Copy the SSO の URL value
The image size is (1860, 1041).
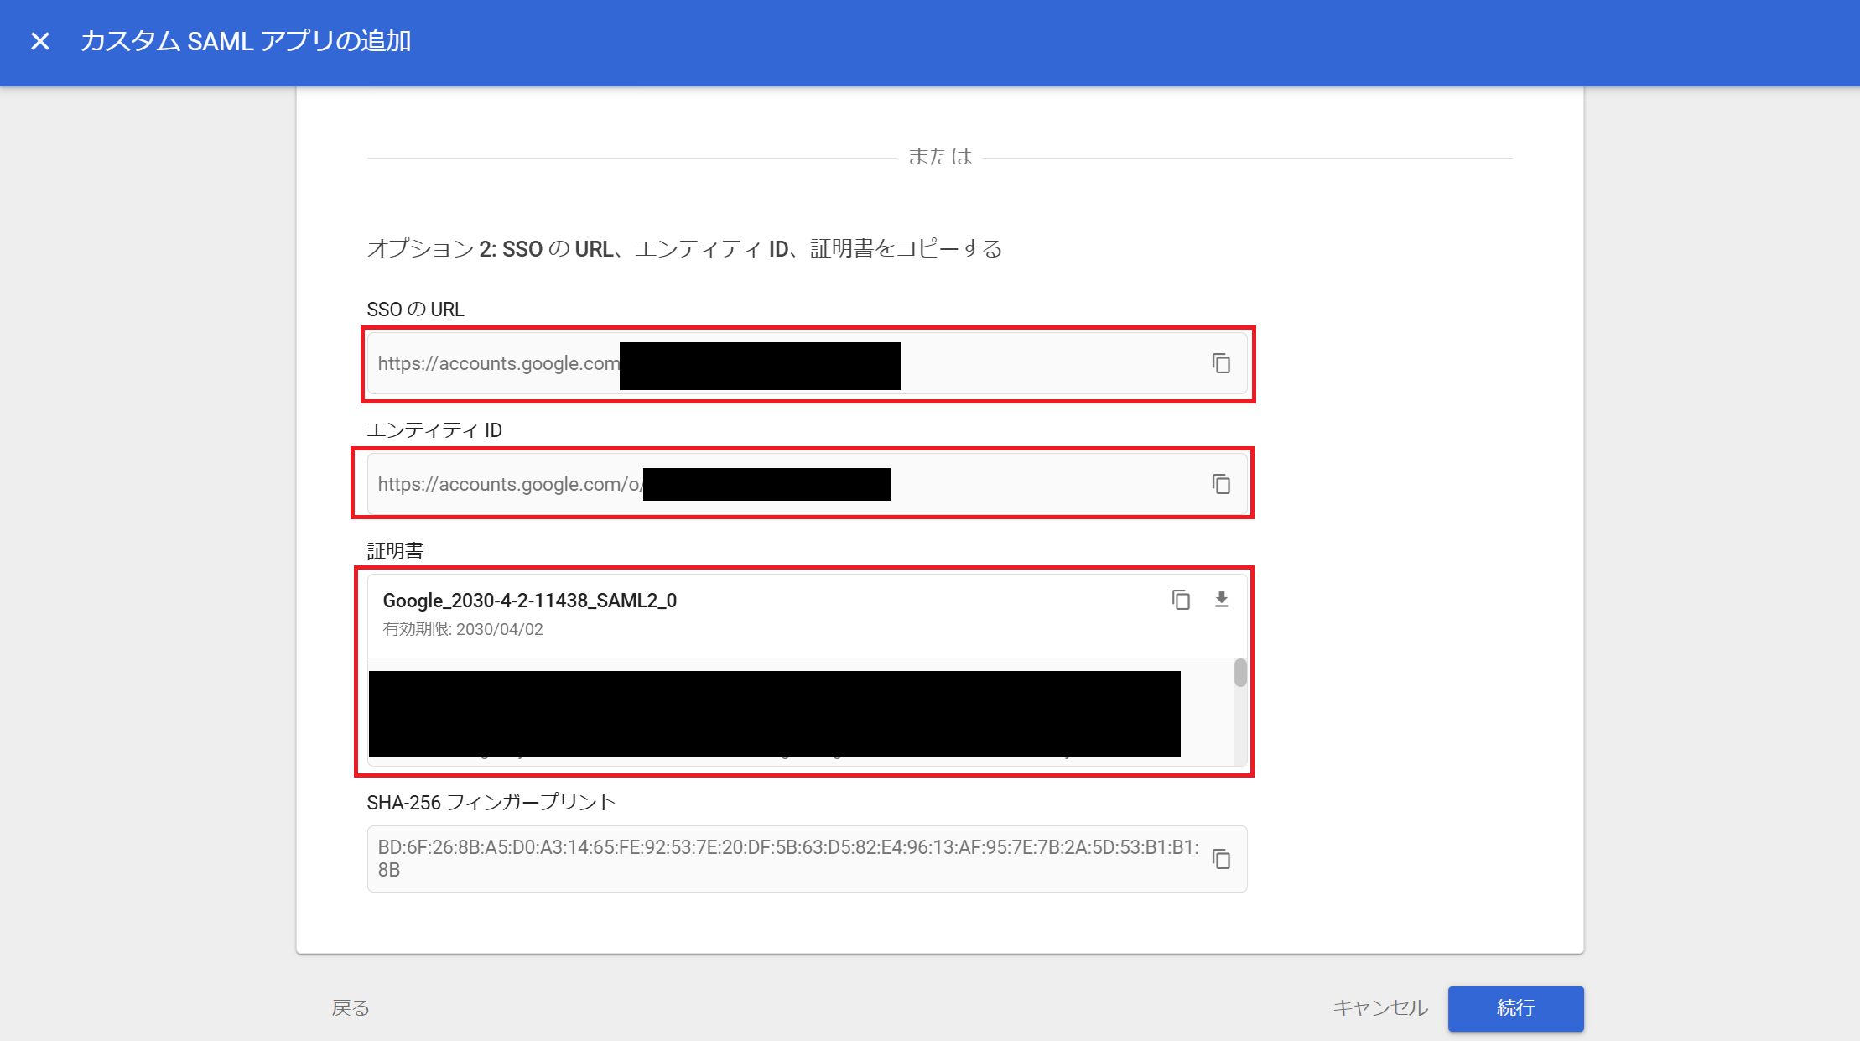click(x=1221, y=363)
